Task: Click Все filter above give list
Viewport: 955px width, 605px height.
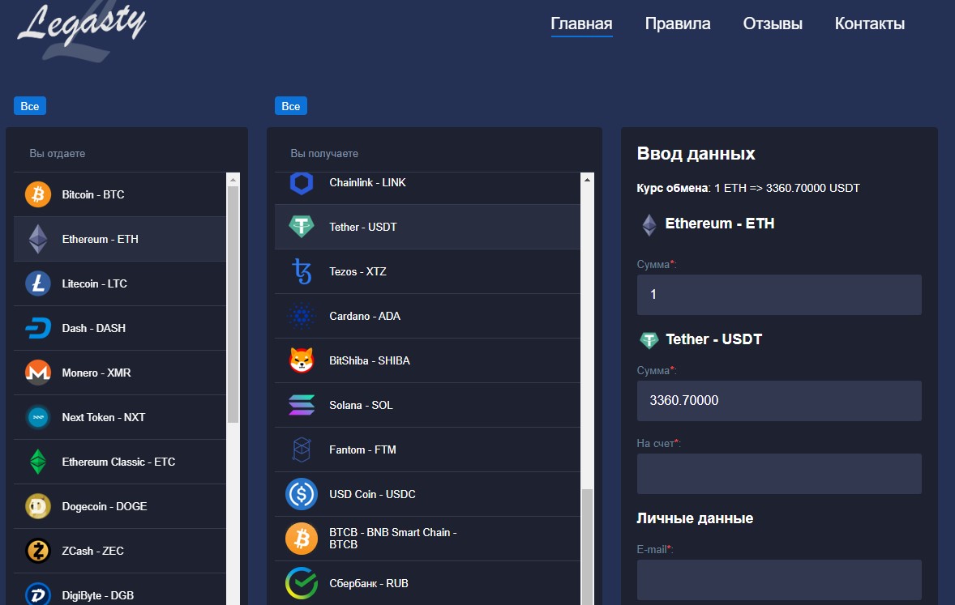Action: pos(30,106)
